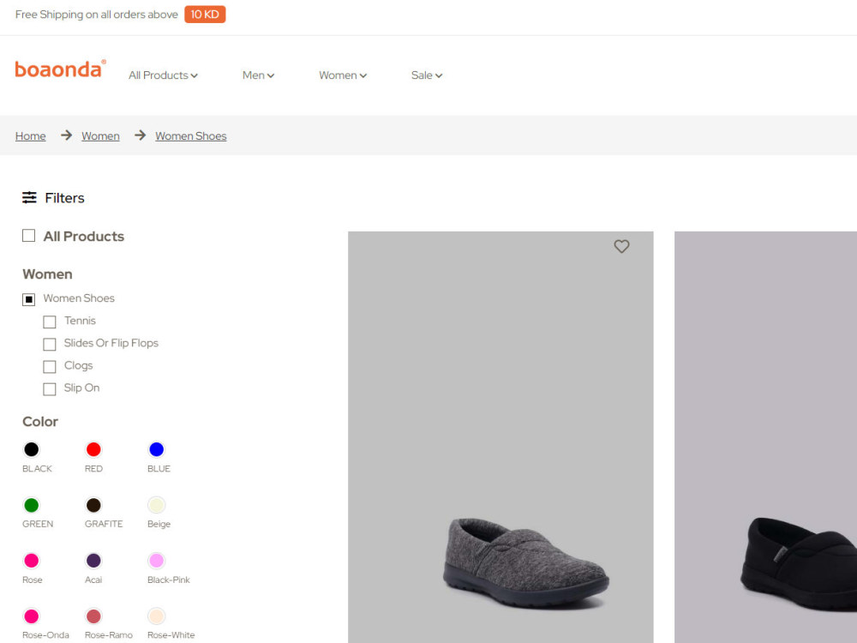Viewport: 857px width, 643px height.
Task: Choose the BLUE color swatch
Action: click(x=156, y=449)
